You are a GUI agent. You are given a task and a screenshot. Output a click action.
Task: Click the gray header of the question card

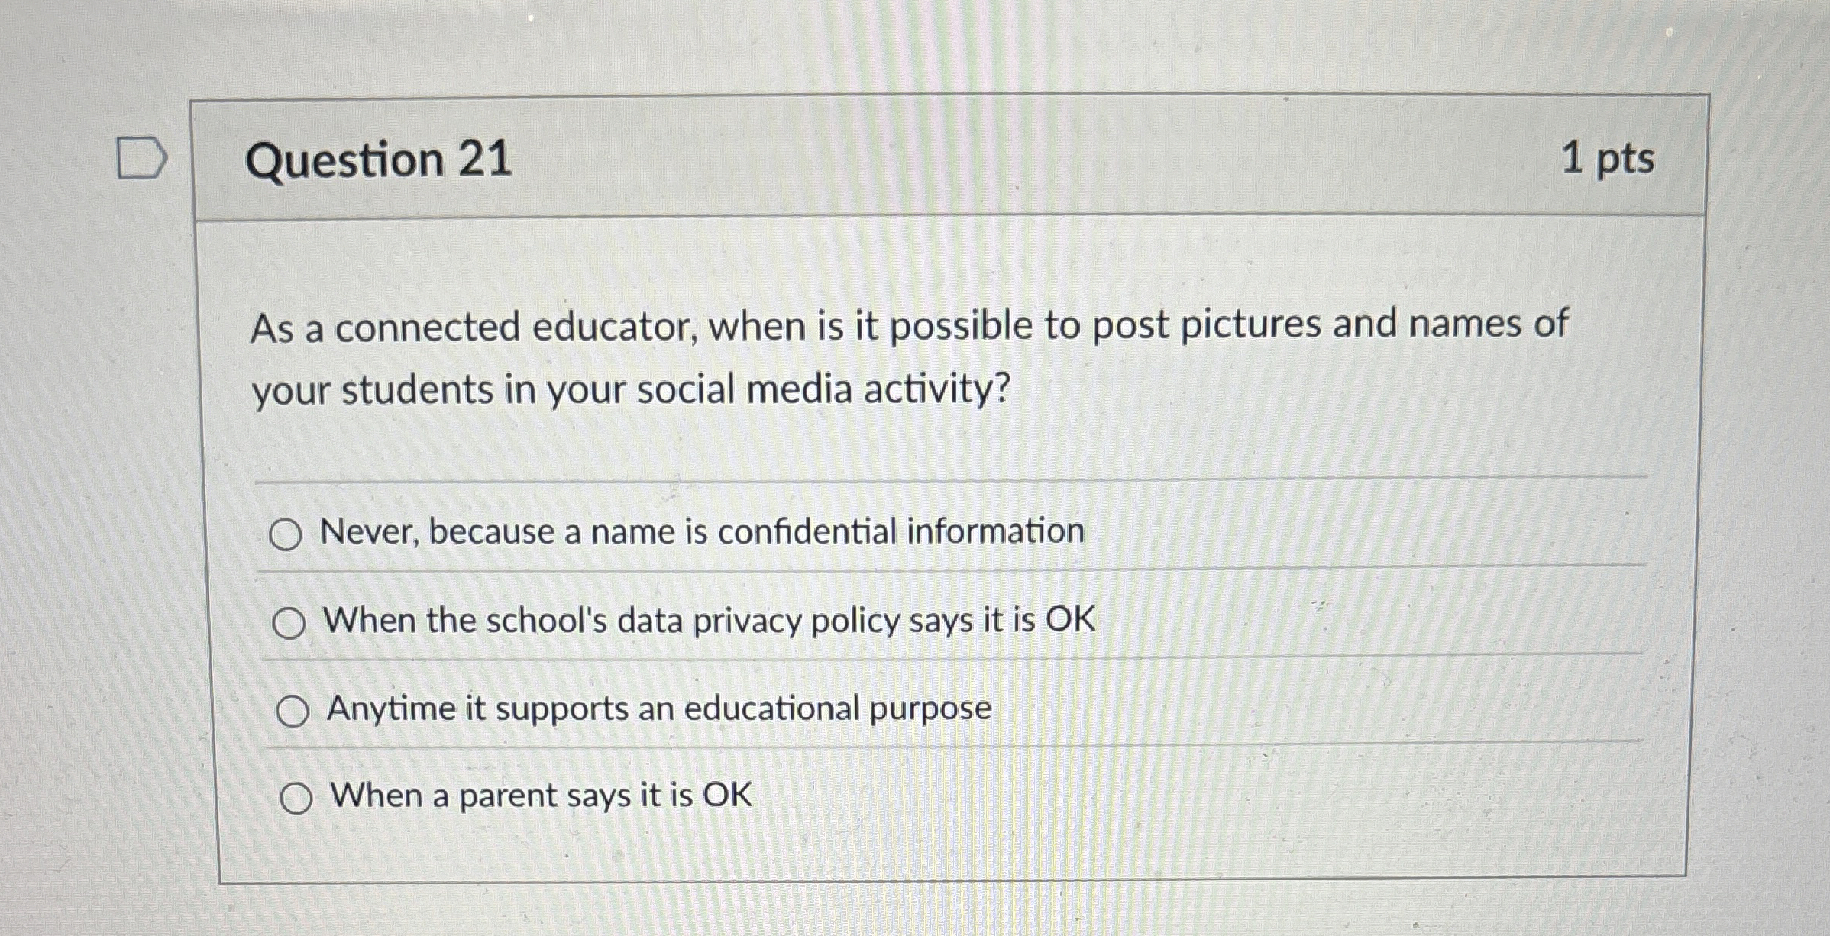click(917, 160)
